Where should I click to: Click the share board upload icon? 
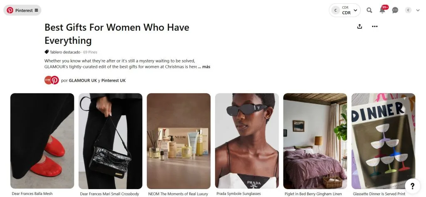tap(360, 26)
